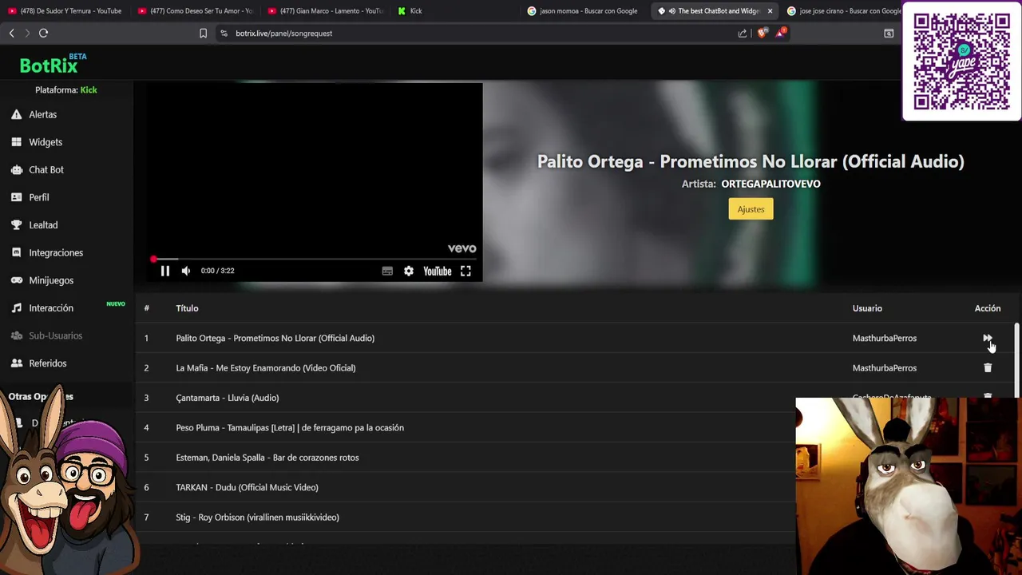Image resolution: width=1022 pixels, height=575 pixels.
Task: Delete the La Mafia song request
Action: (x=988, y=367)
